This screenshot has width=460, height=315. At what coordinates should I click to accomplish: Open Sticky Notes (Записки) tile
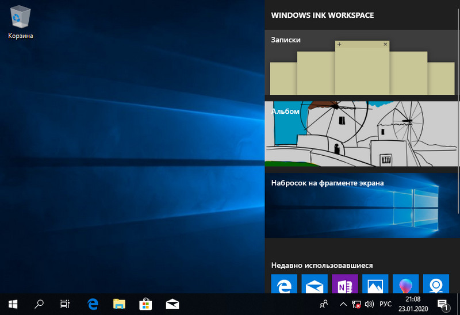pos(361,62)
